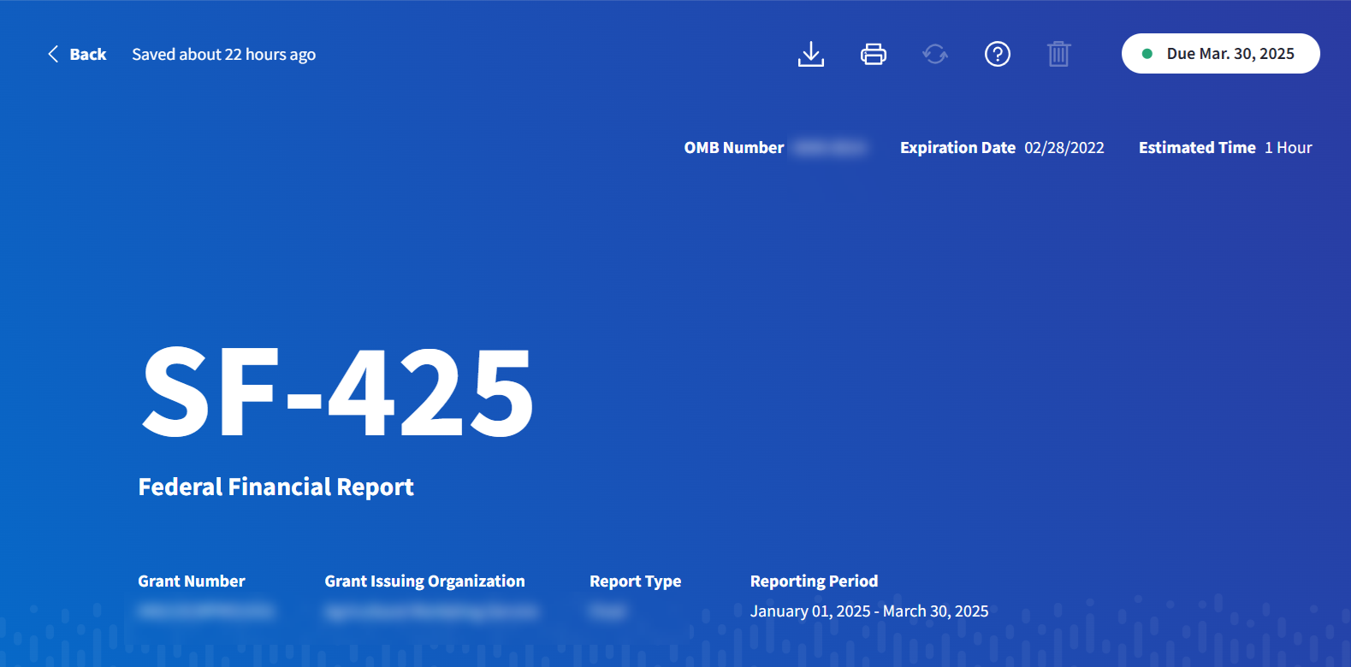Click the refresh sync icon
Viewport: 1351px width, 667px height.
[x=935, y=54]
